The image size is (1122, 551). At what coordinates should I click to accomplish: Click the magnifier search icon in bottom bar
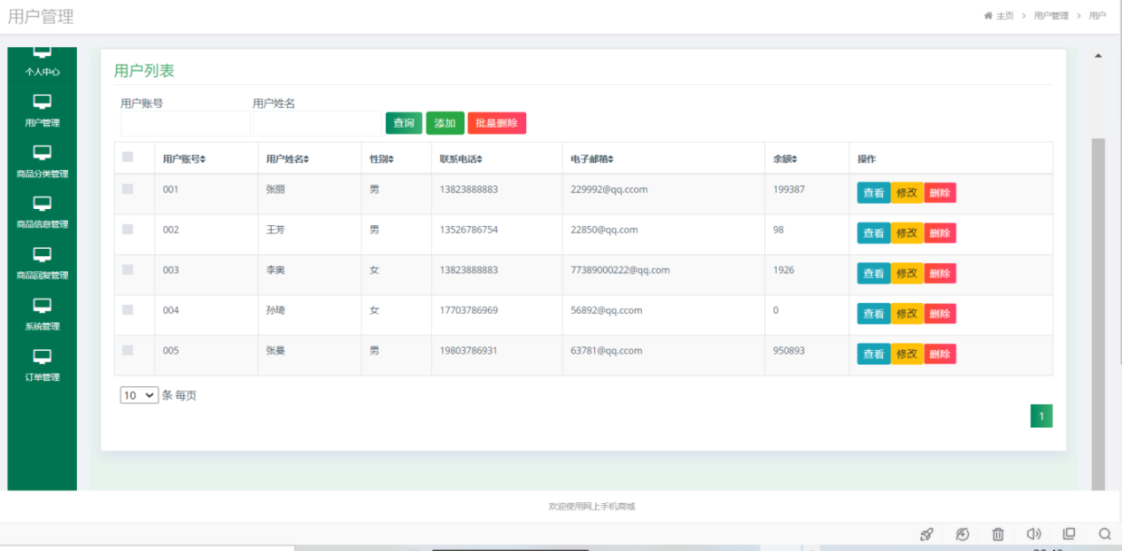(x=1105, y=534)
